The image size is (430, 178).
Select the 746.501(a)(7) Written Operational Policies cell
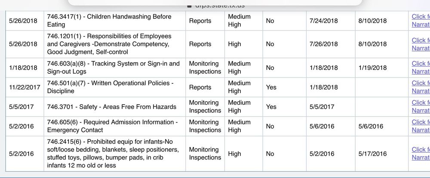[111, 87]
